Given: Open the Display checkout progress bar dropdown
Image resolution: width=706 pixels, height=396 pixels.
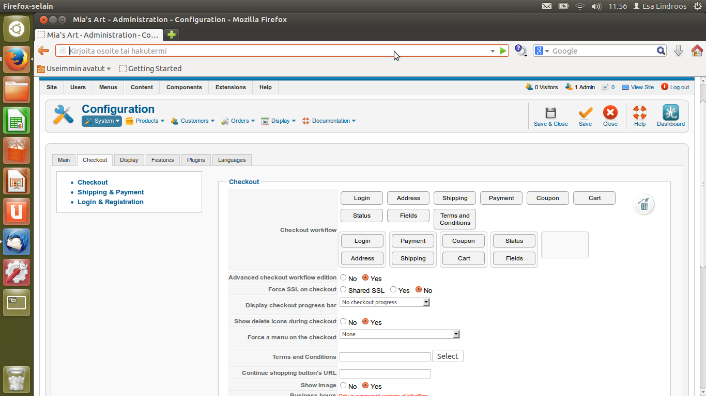Looking at the screenshot, I should (x=385, y=302).
